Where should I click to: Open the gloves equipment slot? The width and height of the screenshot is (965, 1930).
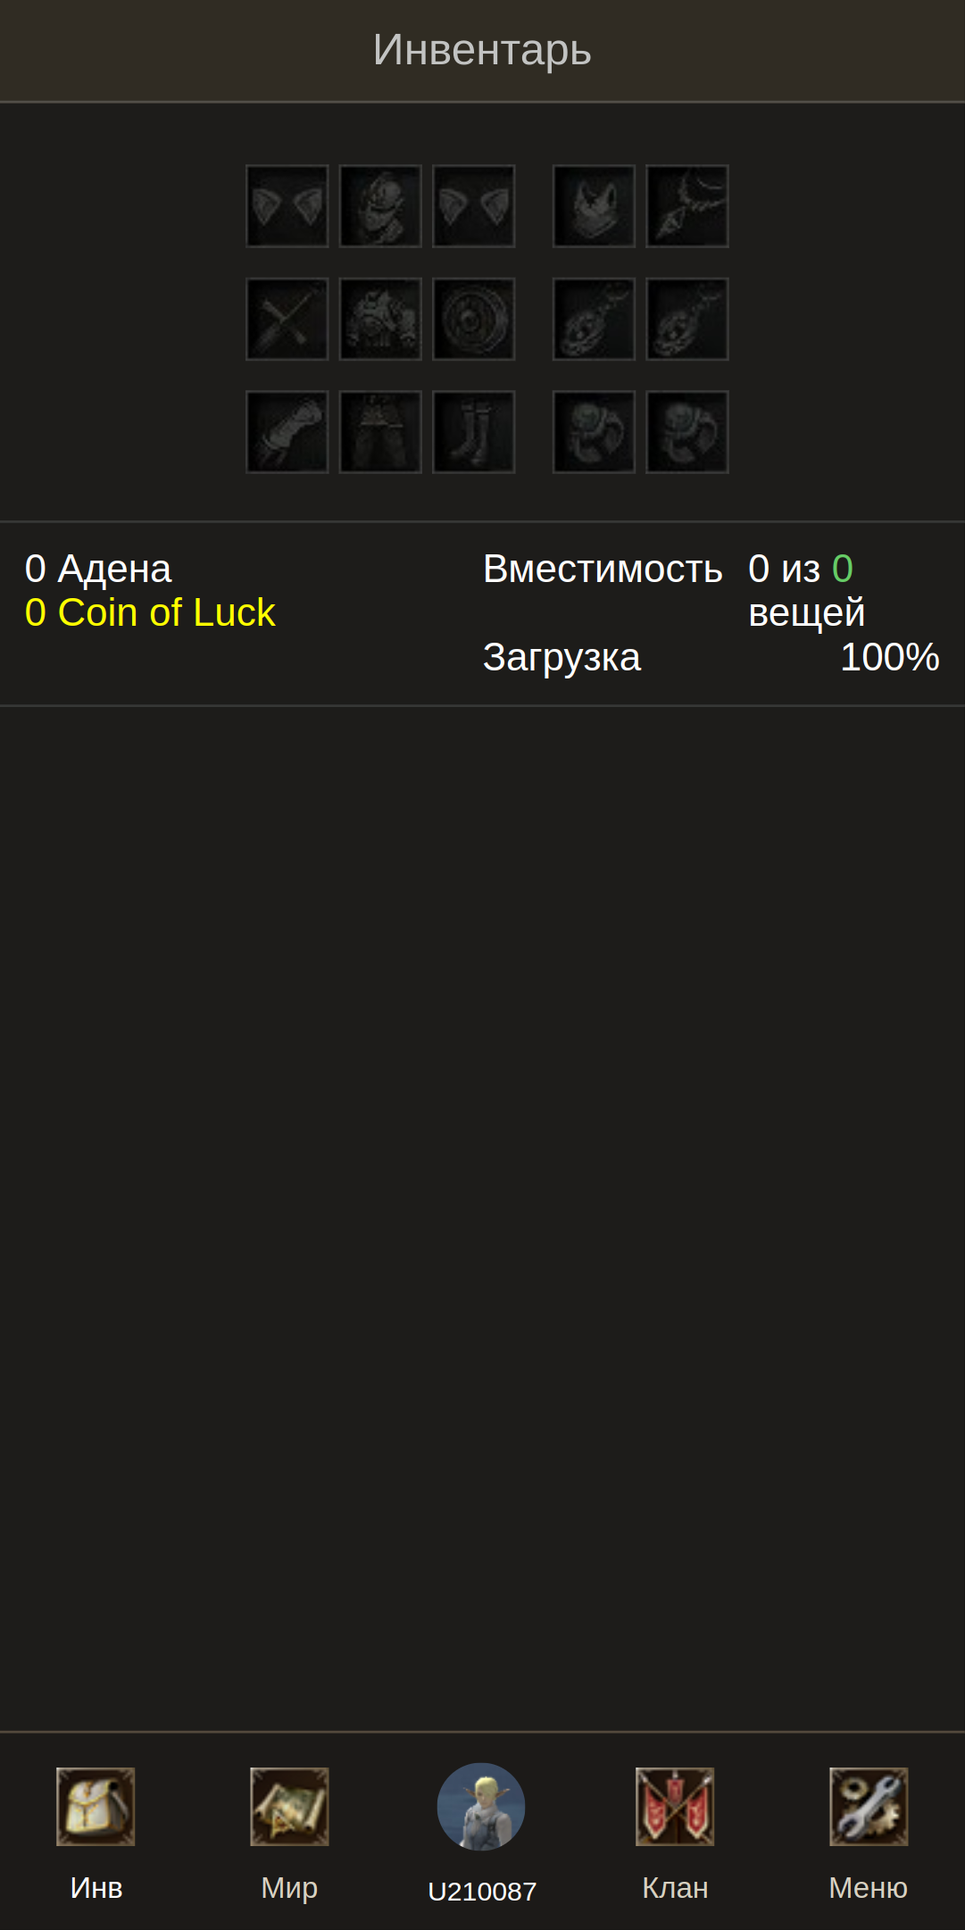pos(287,431)
